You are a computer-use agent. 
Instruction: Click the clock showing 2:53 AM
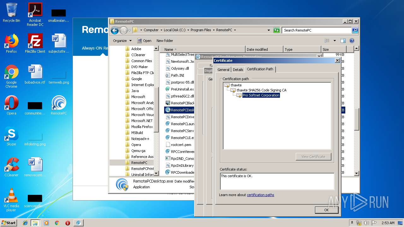coord(388,223)
